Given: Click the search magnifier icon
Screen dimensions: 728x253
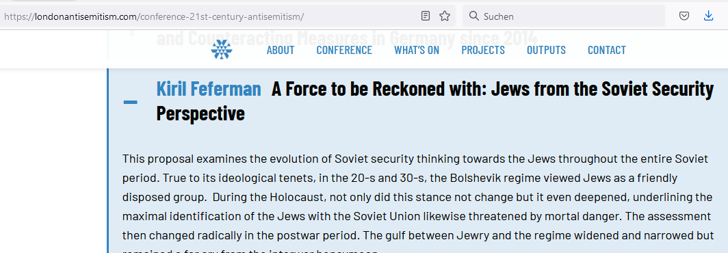Looking at the screenshot, I should pos(473,16).
